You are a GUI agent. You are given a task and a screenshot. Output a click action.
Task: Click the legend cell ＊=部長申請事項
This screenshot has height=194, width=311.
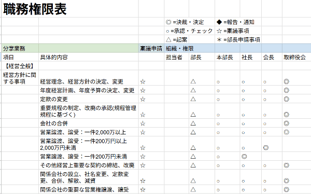tap(238, 40)
